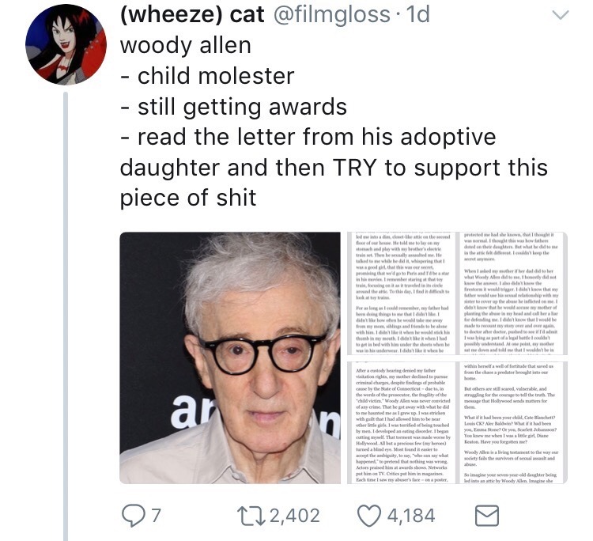The width and height of the screenshot is (593, 541).
Task: Open letter image starting 'led me into a dim'
Action: (402, 293)
